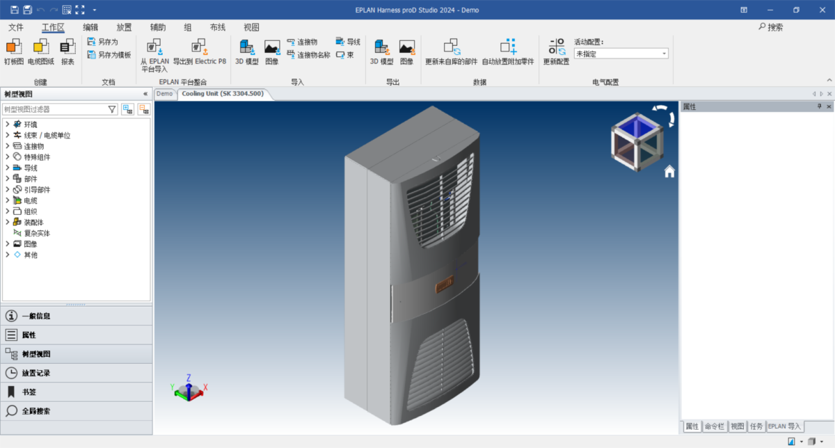This screenshot has height=448, width=835.
Task: Open the EPLAN 导入 bottom tab
Action: (x=784, y=426)
